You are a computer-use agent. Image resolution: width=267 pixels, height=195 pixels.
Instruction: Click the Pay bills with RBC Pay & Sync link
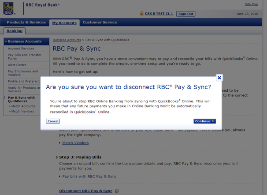(x=89, y=176)
